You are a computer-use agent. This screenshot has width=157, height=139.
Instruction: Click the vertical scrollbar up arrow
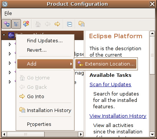click(x=152, y=33)
